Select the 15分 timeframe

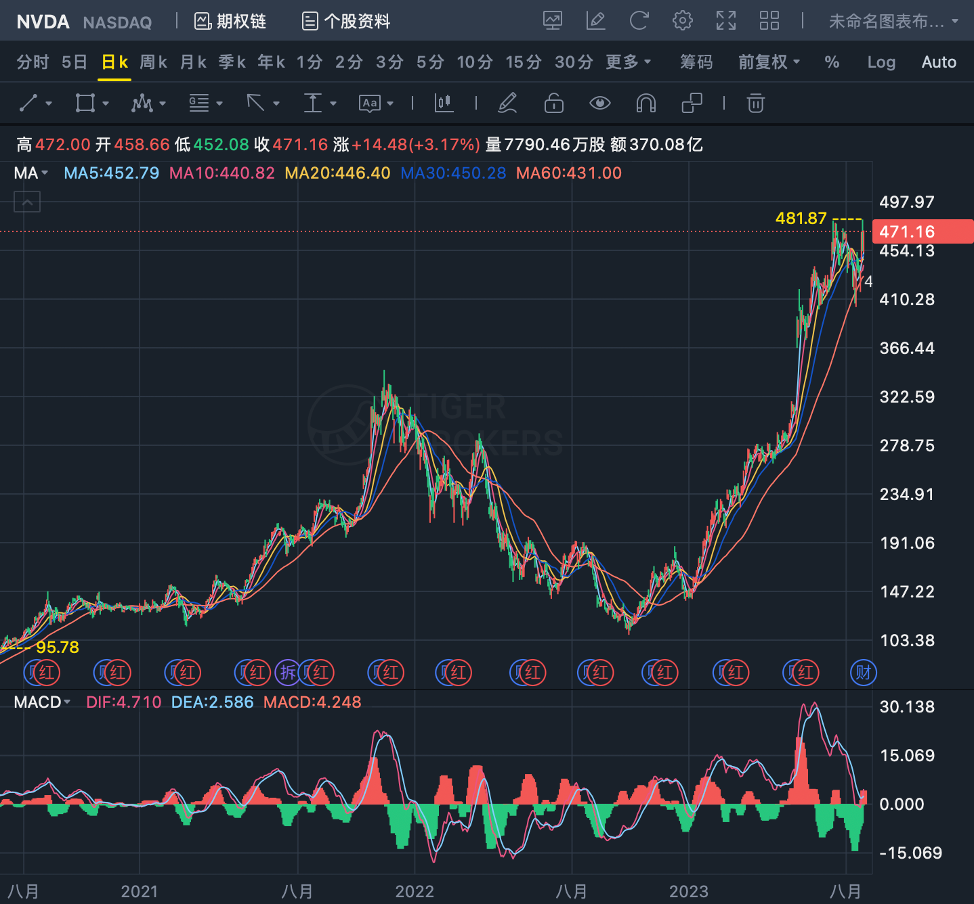(524, 62)
